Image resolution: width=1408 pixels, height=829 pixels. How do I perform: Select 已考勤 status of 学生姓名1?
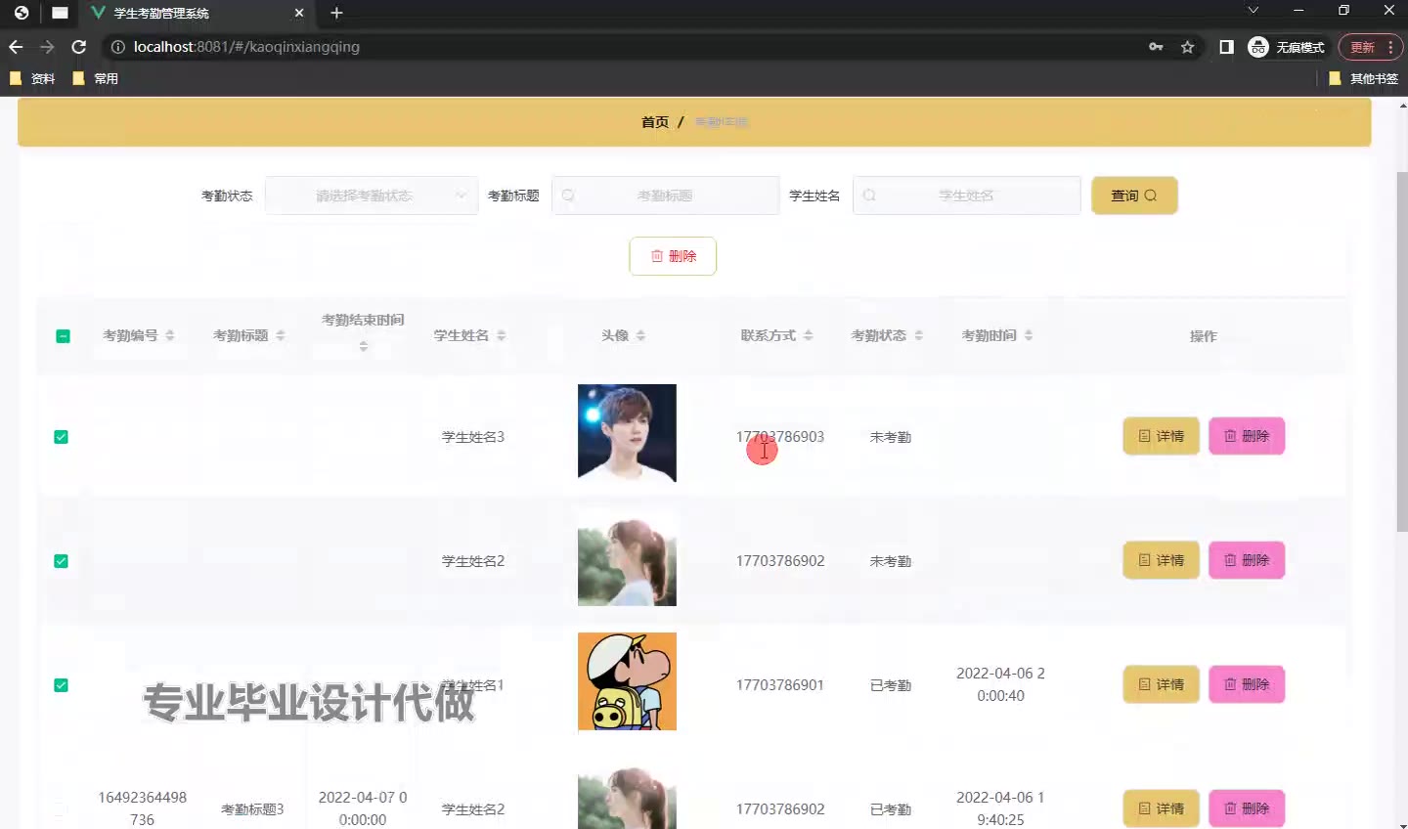coord(891,685)
